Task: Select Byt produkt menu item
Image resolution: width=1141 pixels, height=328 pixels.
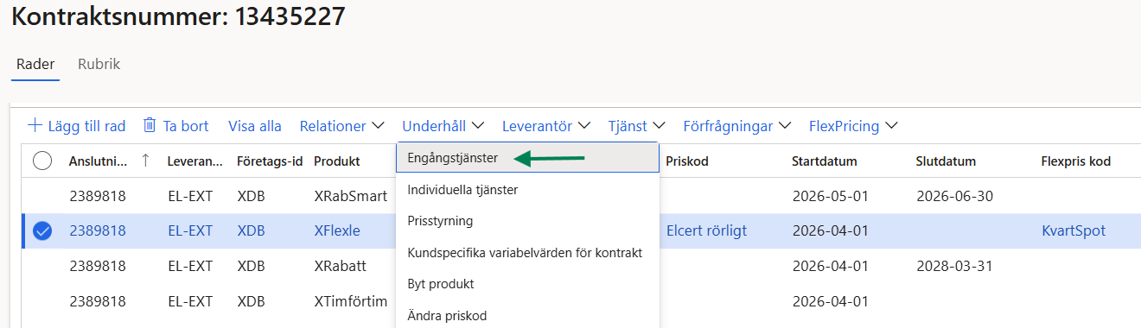Action: click(527, 283)
